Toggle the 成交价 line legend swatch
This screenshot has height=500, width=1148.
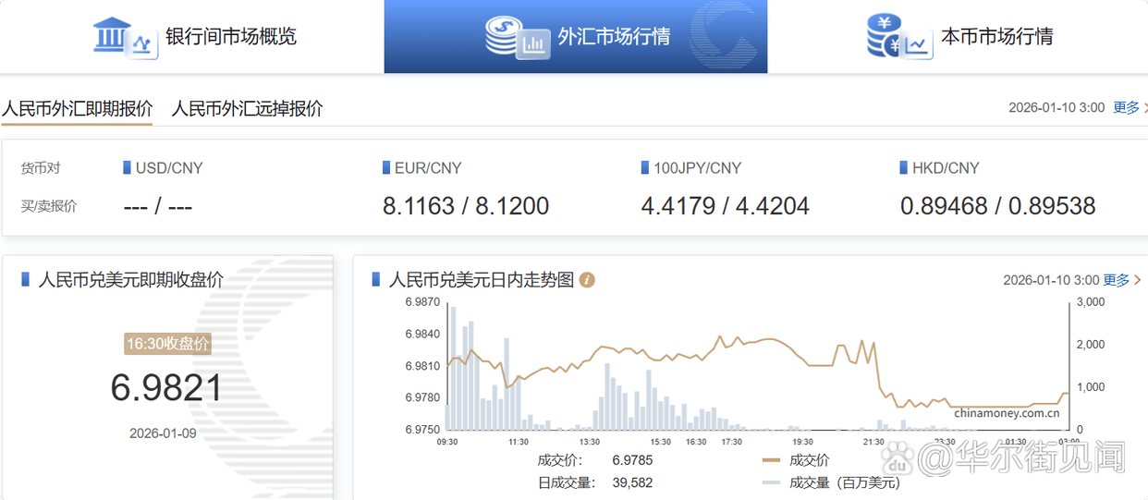coord(772,460)
